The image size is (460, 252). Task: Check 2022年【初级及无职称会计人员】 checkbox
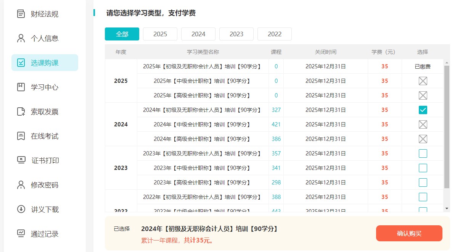click(x=423, y=197)
